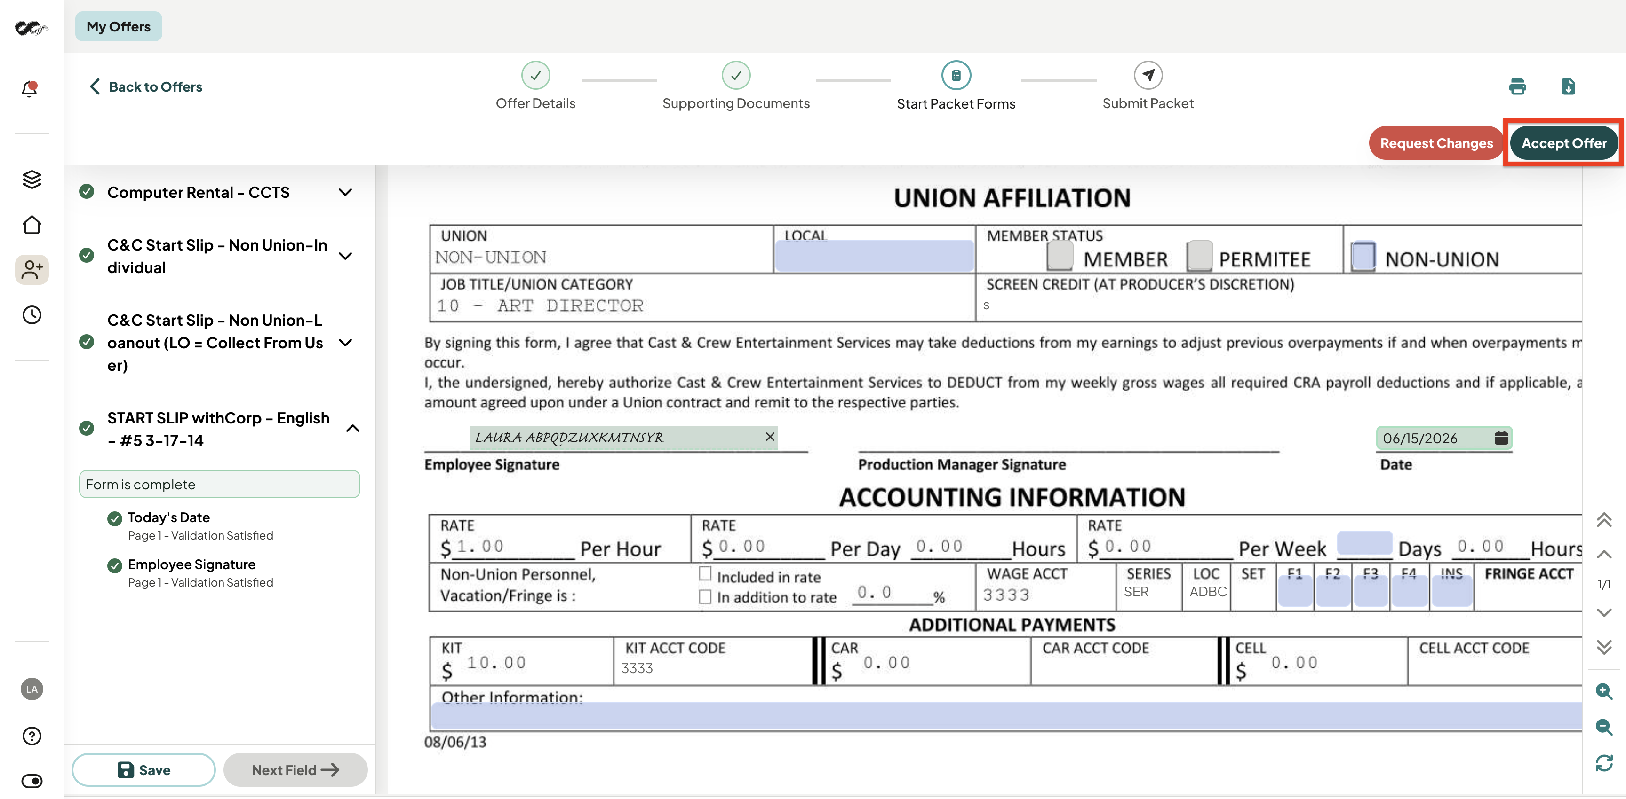Click the KIT amount '10.00' value
Screen dimensions: 1626x799
pyautogui.click(x=496, y=663)
